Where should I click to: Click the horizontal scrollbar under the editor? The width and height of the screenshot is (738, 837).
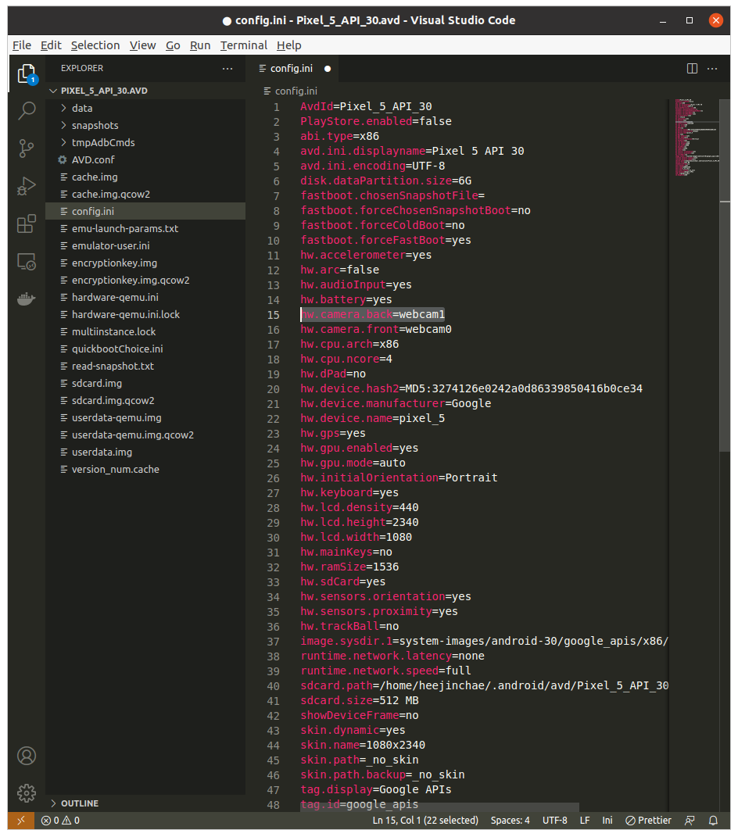point(439,807)
